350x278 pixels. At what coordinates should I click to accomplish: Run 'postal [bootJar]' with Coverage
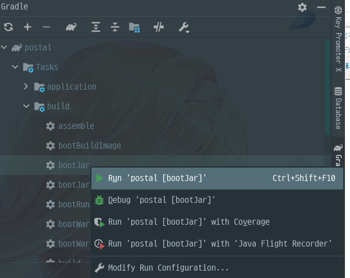pos(217,222)
